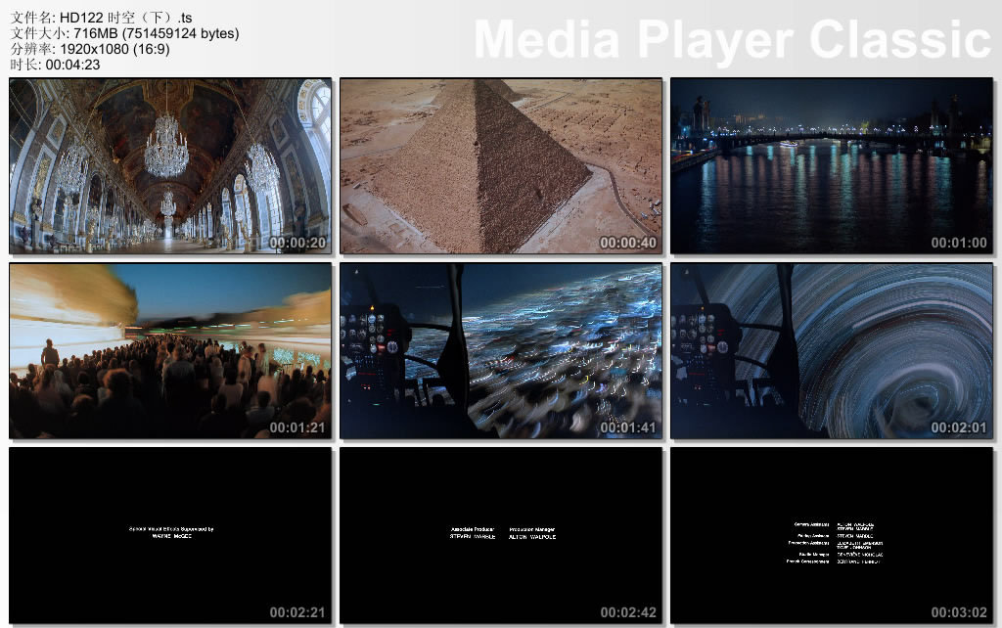1002x628 pixels.
Task: Click the 00:01:41 timestamp label
Action: coord(628,427)
